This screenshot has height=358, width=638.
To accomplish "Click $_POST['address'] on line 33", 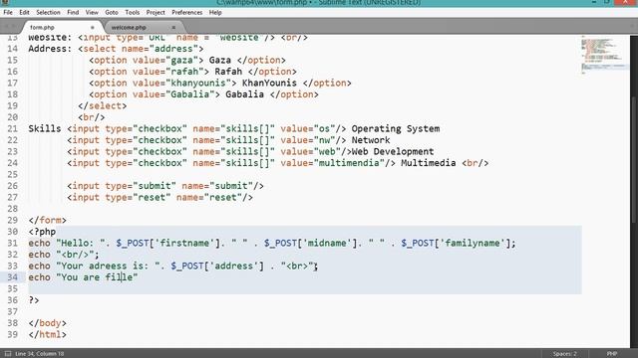I will pyautogui.click(x=217, y=266).
